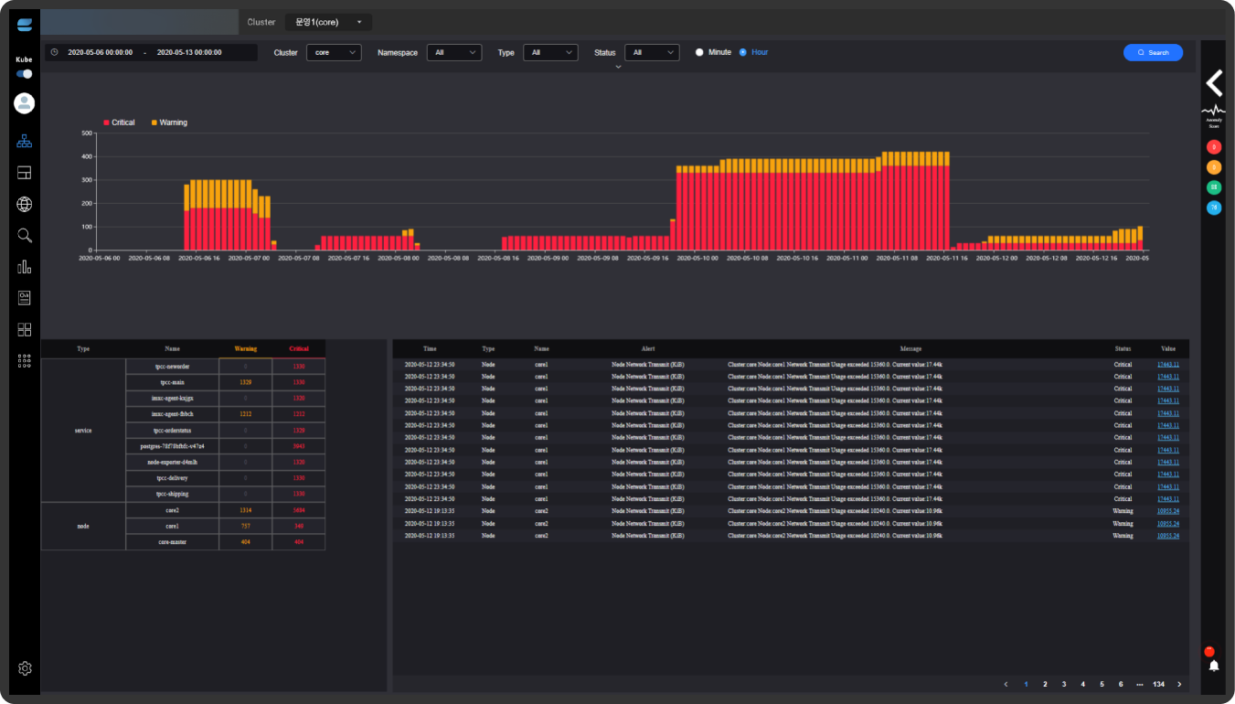This screenshot has height=704, width=1235.
Task: Click the start date 2020-05-06 00:00:00 field
Action: click(101, 53)
